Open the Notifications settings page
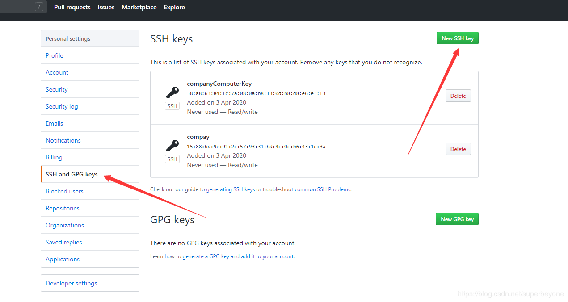This screenshot has height=302, width=568. (63, 140)
